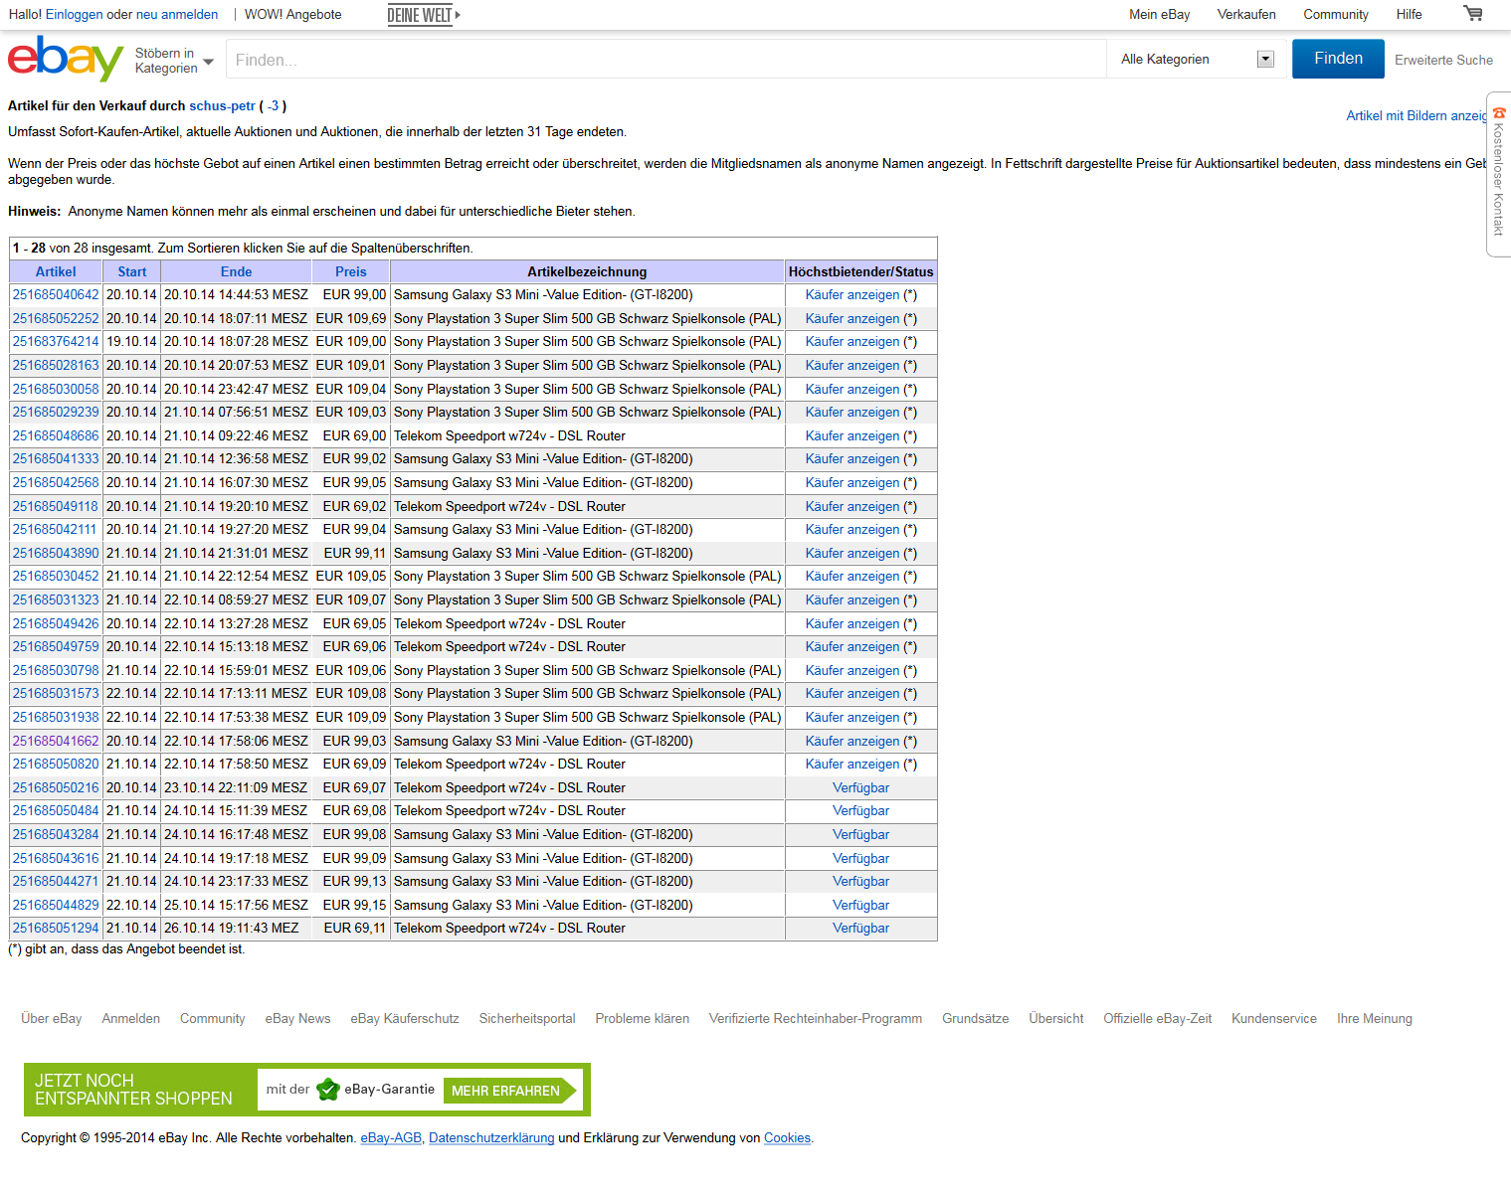Click the -3 feedback score link
The width and height of the screenshot is (1511, 1196).
click(274, 106)
